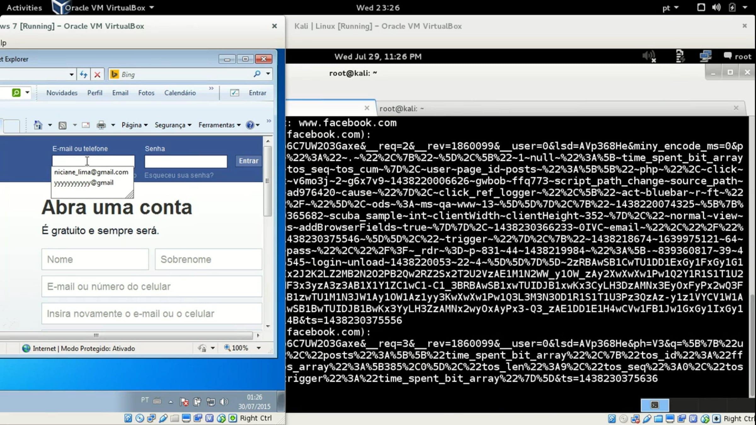Click Windows 7 VM optical disc status icon

click(140, 418)
